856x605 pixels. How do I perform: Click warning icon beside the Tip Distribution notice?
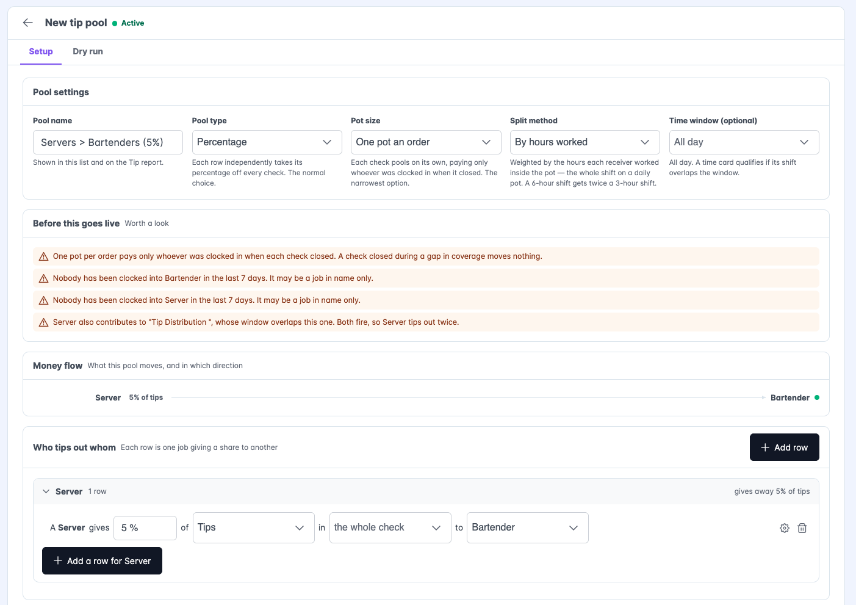click(43, 322)
